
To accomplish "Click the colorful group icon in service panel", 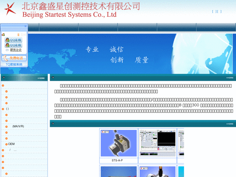I will pyautogui.click(x=3, y=35).
